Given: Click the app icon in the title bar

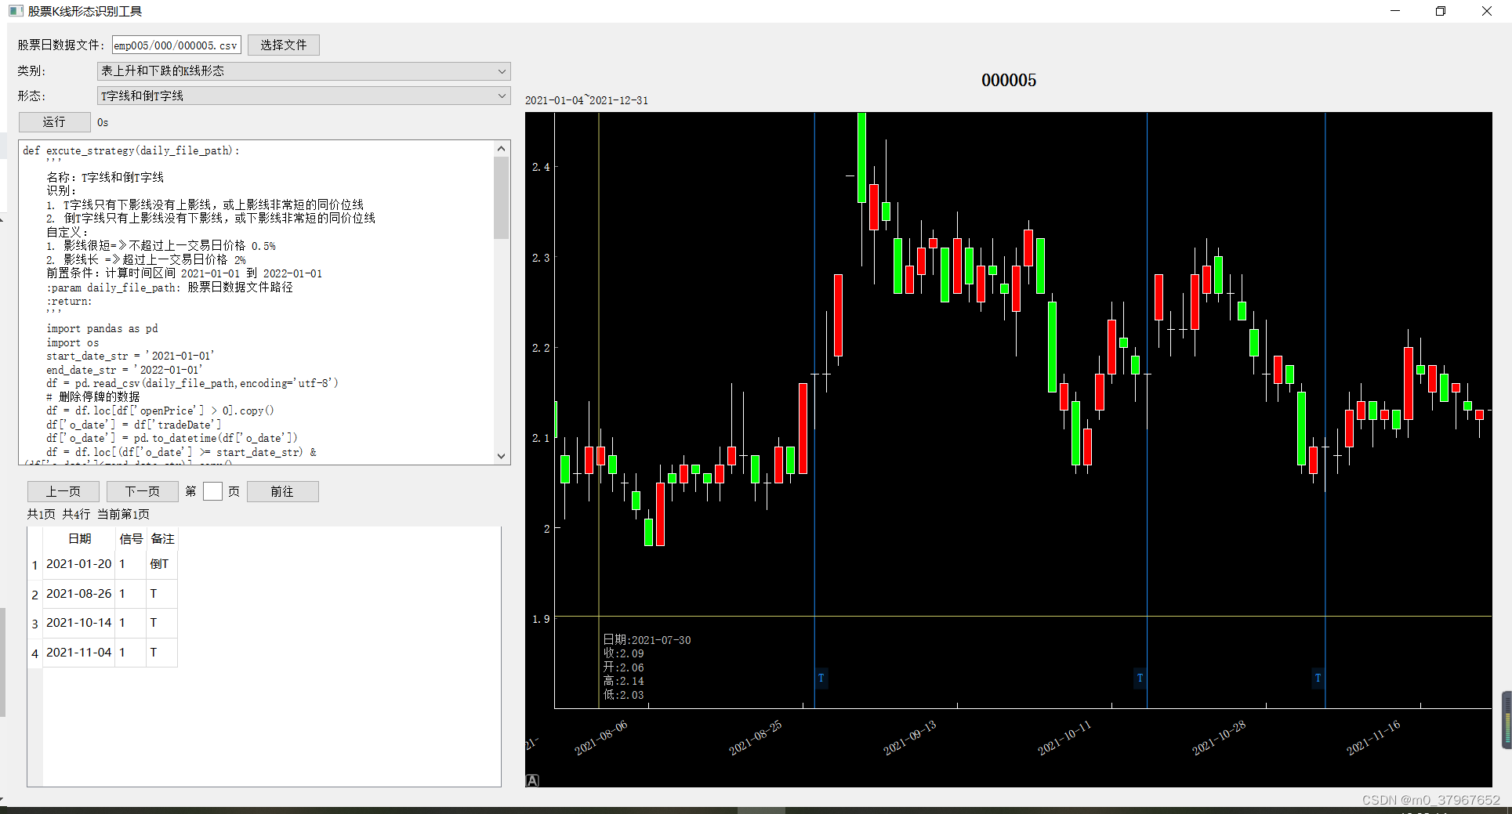Looking at the screenshot, I should (x=15, y=11).
